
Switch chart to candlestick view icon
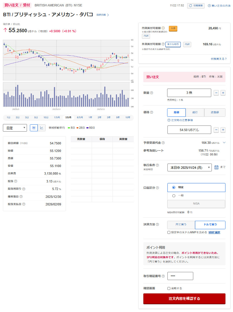click(34, 128)
